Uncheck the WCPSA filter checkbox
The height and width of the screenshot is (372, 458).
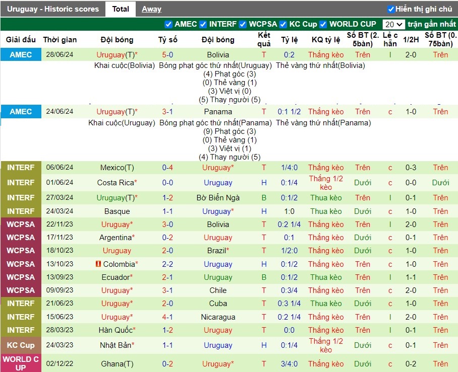(243, 24)
